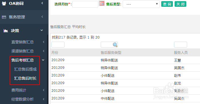Click the OA协同 people icon
The width and height of the screenshot is (200, 104).
point(4,4)
